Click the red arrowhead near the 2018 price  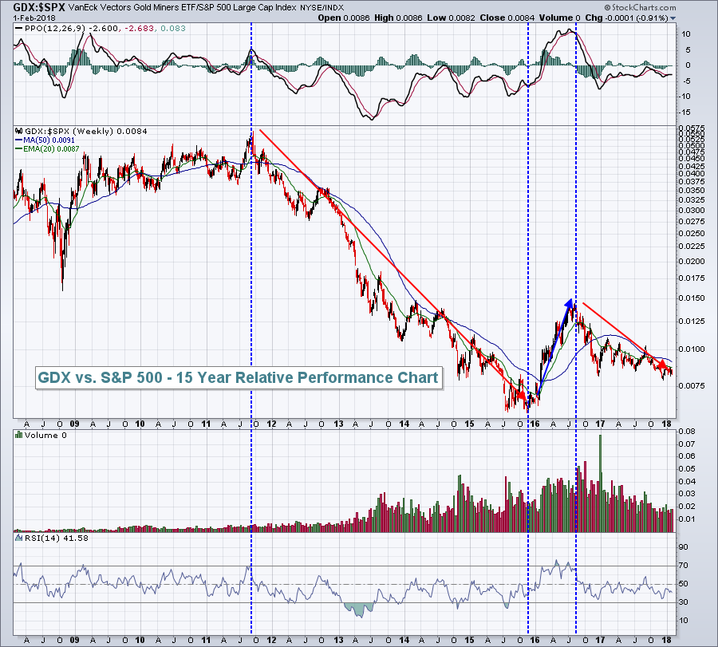[x=661, y=365]
